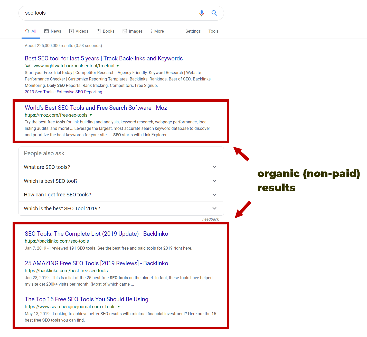Expand the dropdown arrow beside nightwatch.io URL
The width and height of the screenshot is (367, 337).
[x=118, y=66]
